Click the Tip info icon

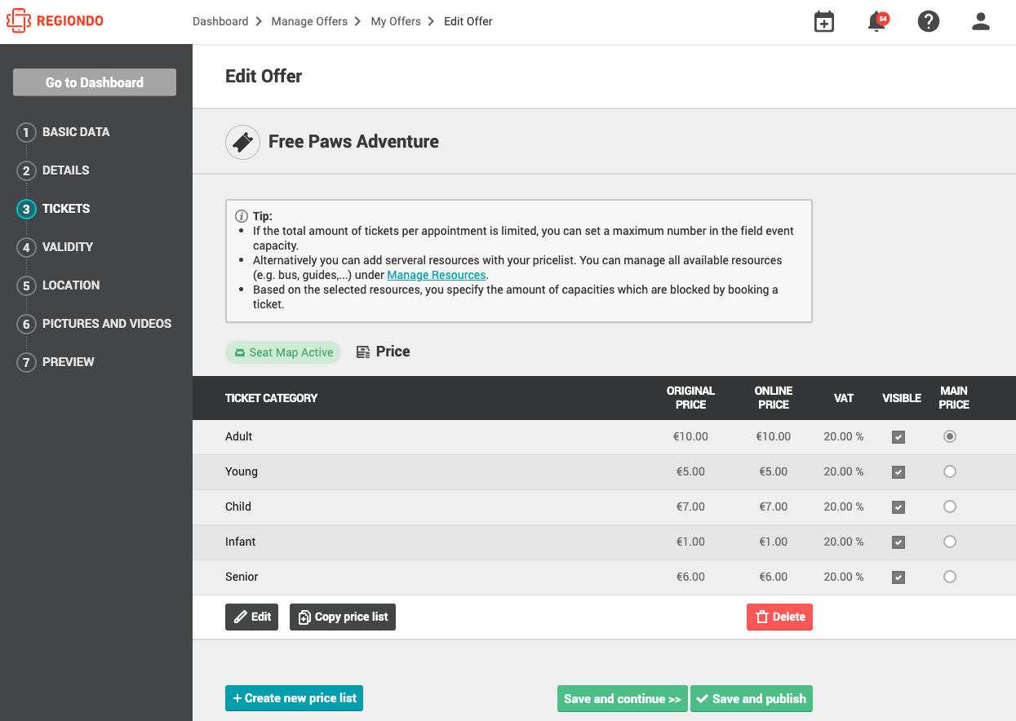pos(241,216)
